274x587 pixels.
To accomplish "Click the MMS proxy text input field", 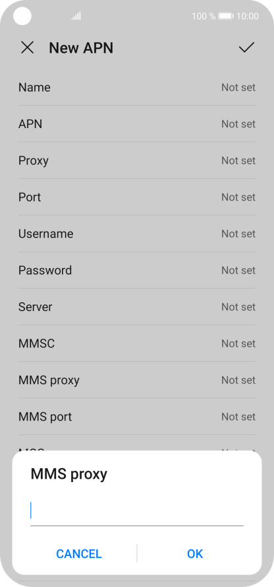I will (x=136, y=512).
